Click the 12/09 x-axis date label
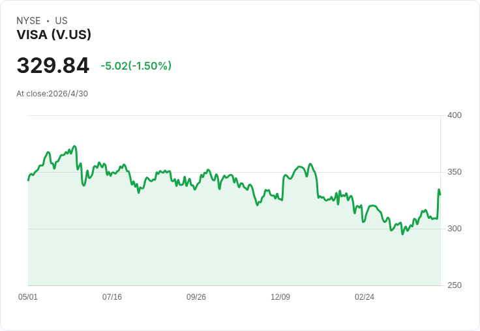 280,297
